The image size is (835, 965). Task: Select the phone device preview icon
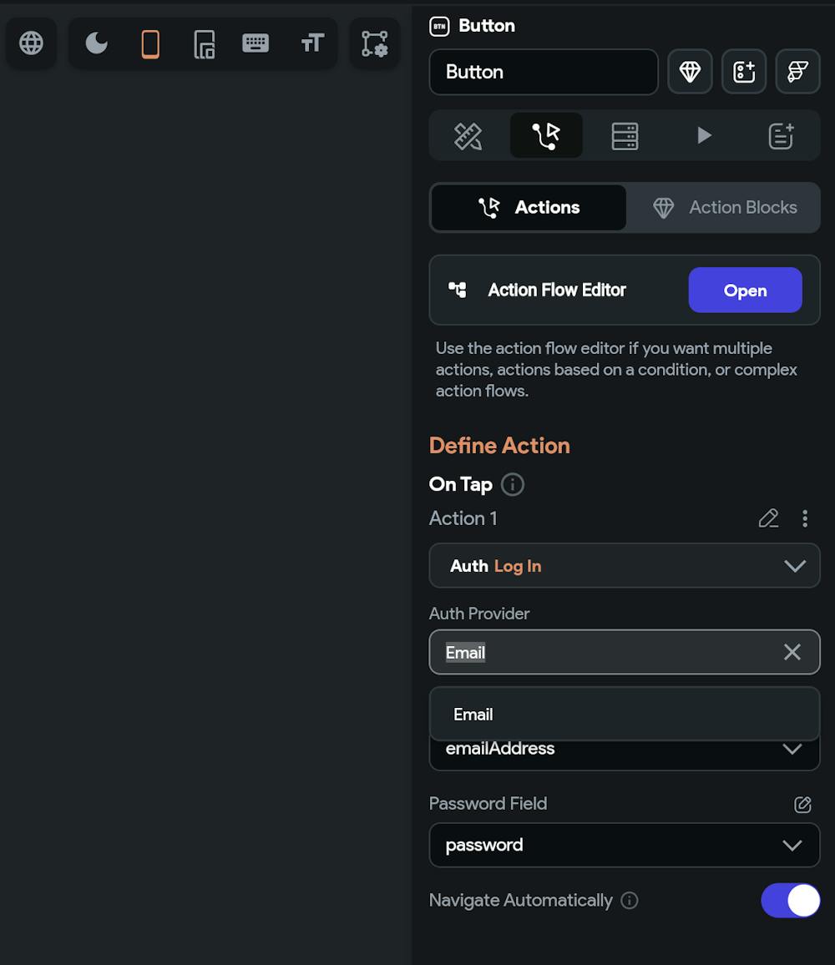click(x=150, y=43)
